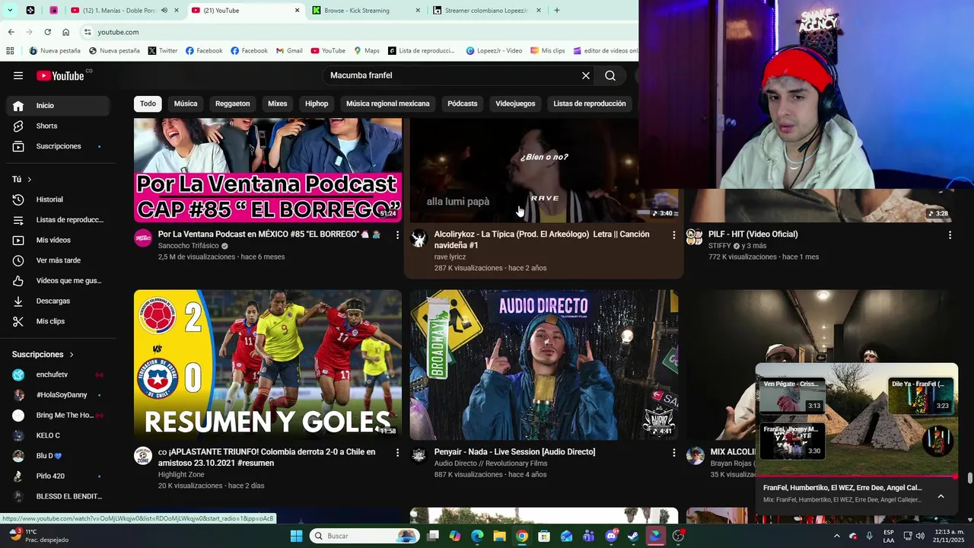
Task: Open the Alcolirykoz La Típica video options menu
Action: click(x=673, y=235)
